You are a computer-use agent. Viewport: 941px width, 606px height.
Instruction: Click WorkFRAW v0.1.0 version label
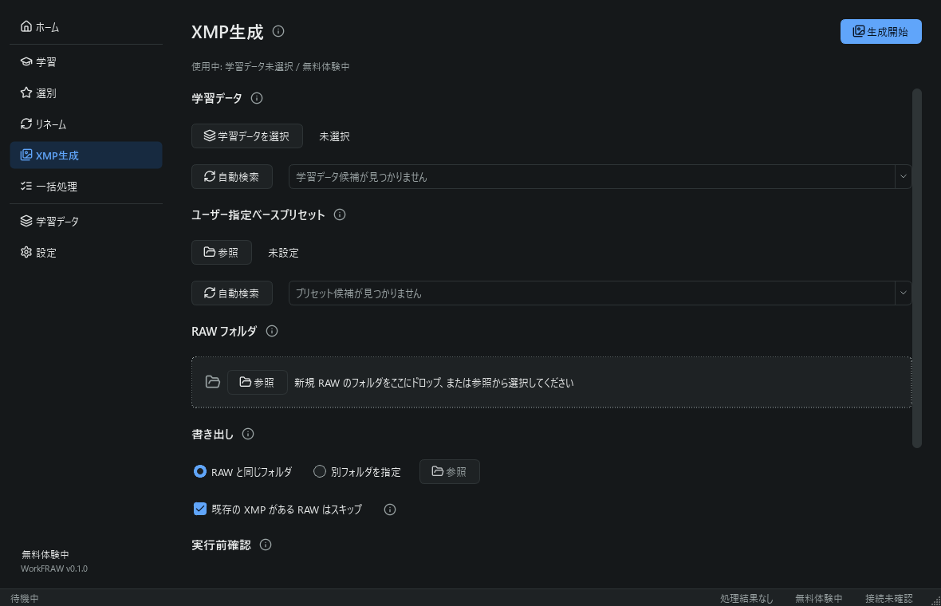pyautogui.click(x=54, y=569)
